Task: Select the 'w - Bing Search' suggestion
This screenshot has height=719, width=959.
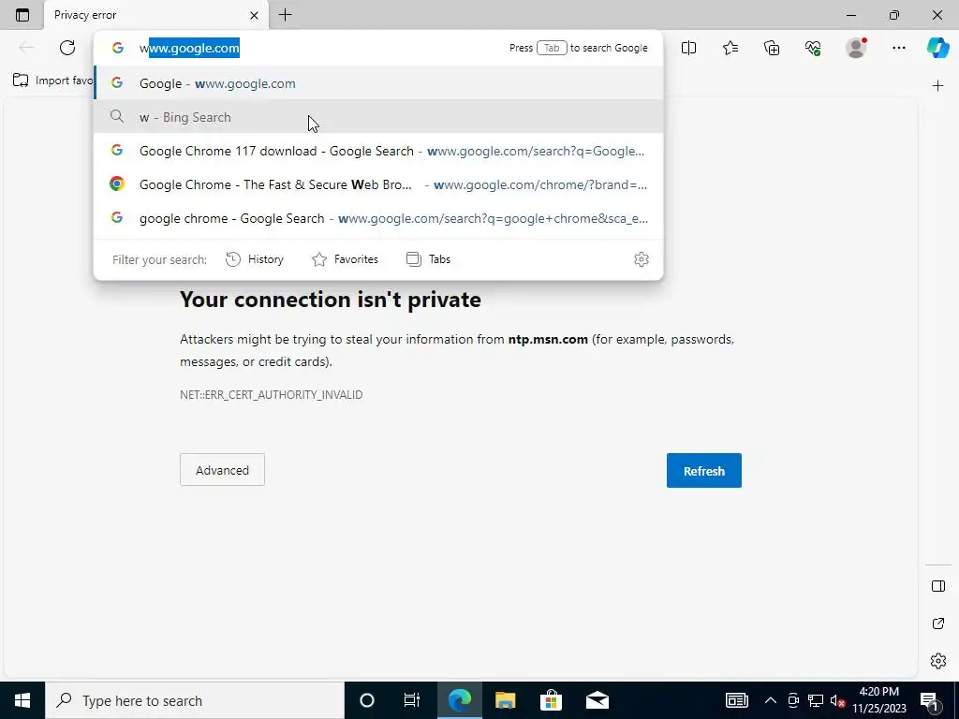Action: [378, 117]
